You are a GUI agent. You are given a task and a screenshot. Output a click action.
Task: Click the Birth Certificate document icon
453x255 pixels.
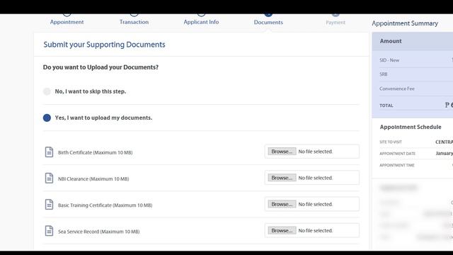pyautogui.click(x=49, y=152)
